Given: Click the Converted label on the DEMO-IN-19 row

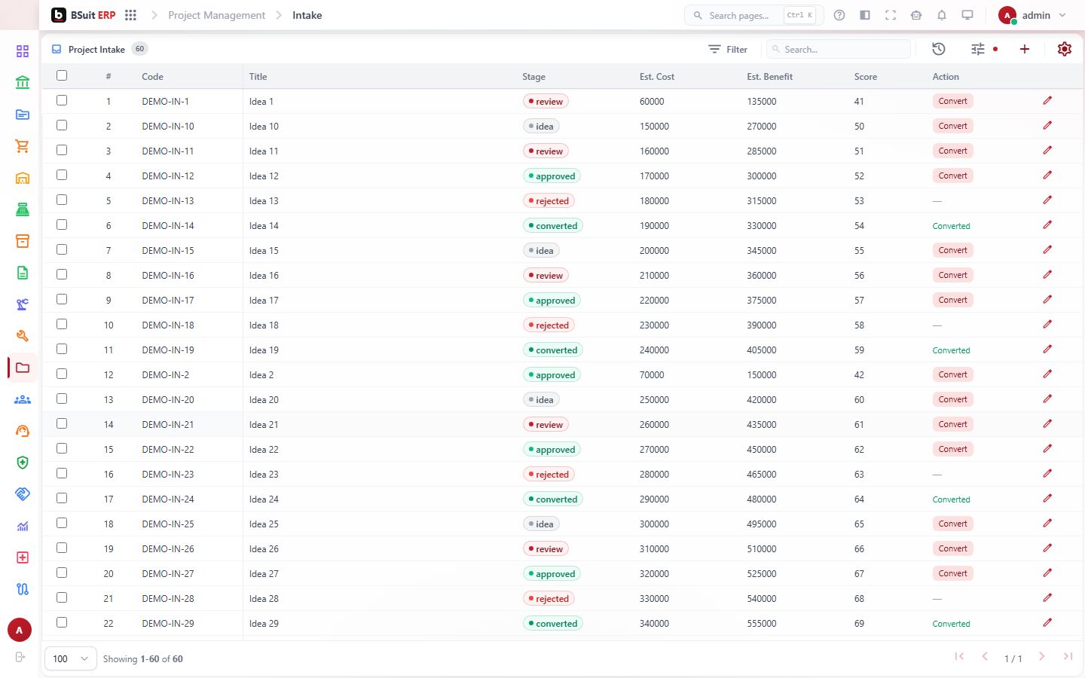Looking at the screenshot, I should click(x=951, y=350).
